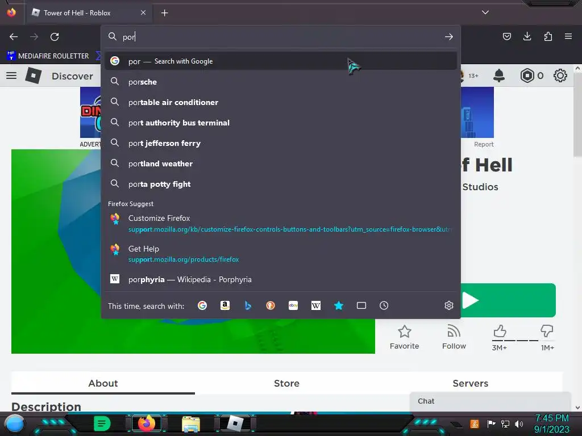The width and height of the screenshot is (582, 436).
Task: Choose port authority bus terminal suggestion
Action: pos(281,123)
